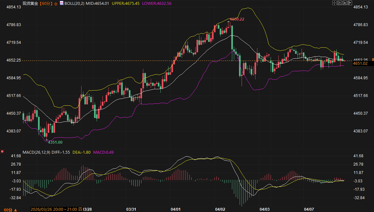Click the red marker icon left of MACD
Viewport: 374px width, 212px height.
click(3, 151)
